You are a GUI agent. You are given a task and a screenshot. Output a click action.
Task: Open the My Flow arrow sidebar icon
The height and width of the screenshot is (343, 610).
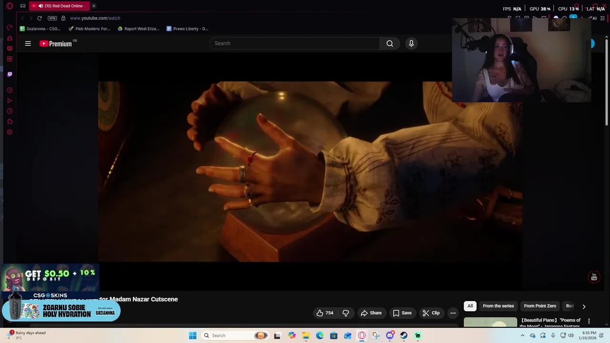click(10, 101)
